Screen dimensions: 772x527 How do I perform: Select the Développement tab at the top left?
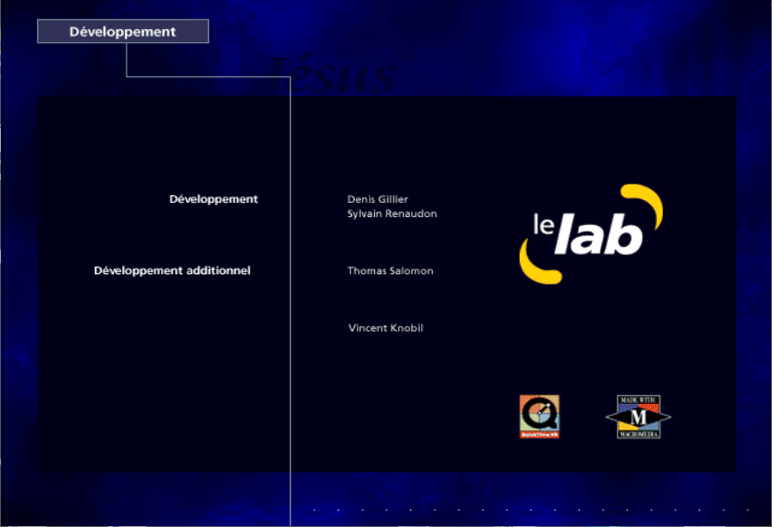tap(123, 31)
